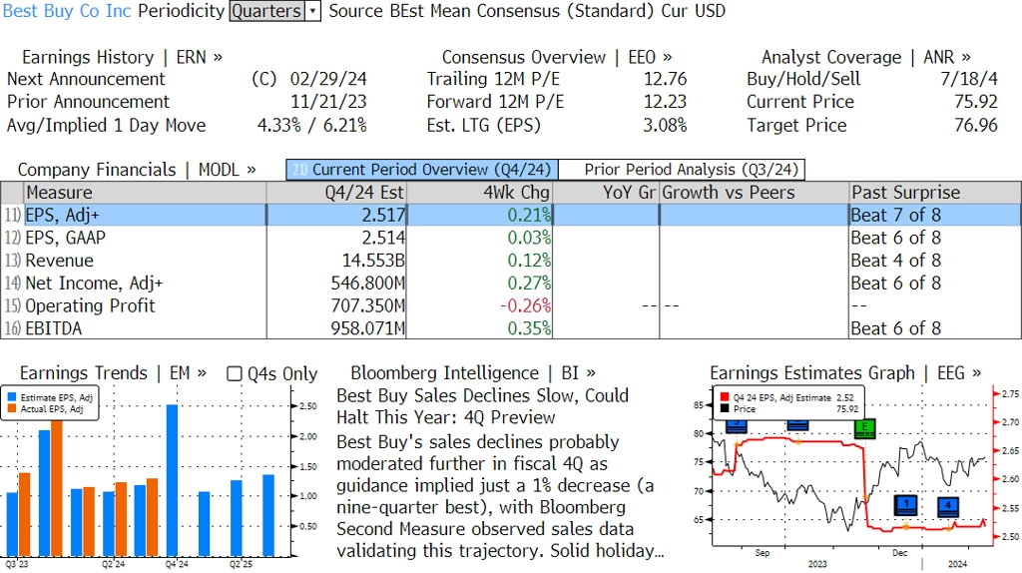This screenshot has height=573, width=1022.
Task: Click the Q4/24 Est column header
Action: 336,193
